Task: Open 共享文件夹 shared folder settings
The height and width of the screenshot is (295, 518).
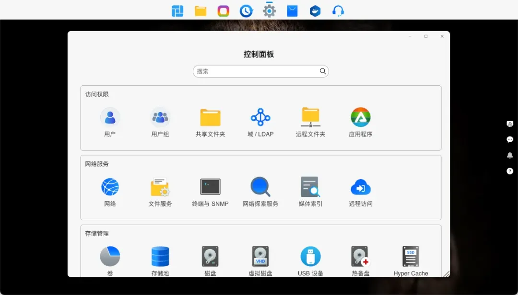Action: [210, 117]
